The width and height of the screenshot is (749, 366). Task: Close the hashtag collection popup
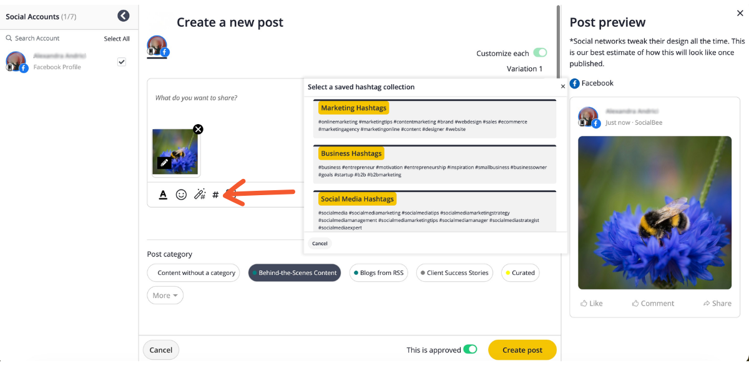click(562, 87)
